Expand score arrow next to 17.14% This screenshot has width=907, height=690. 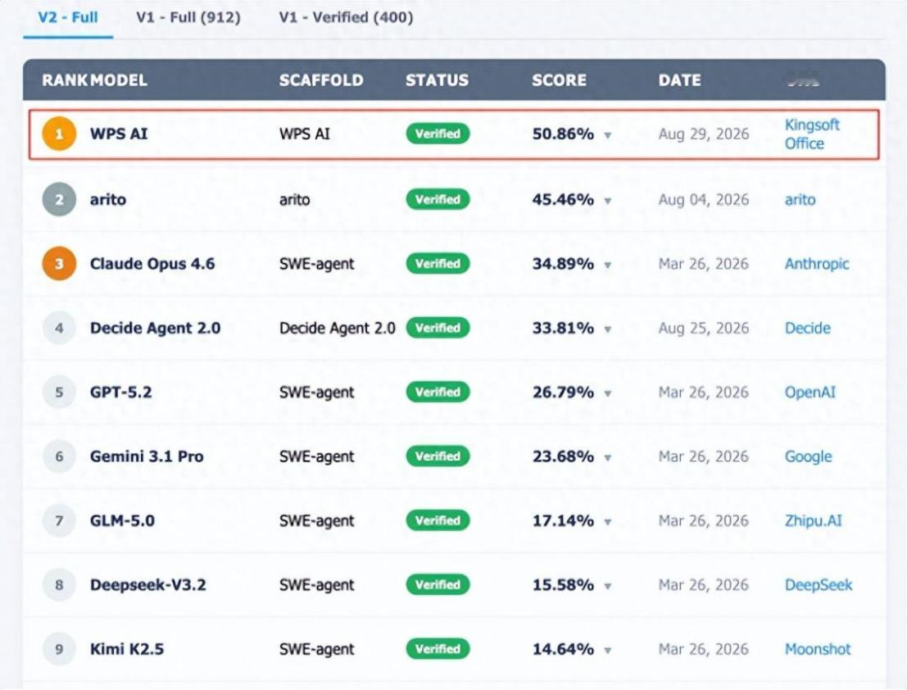608,522
